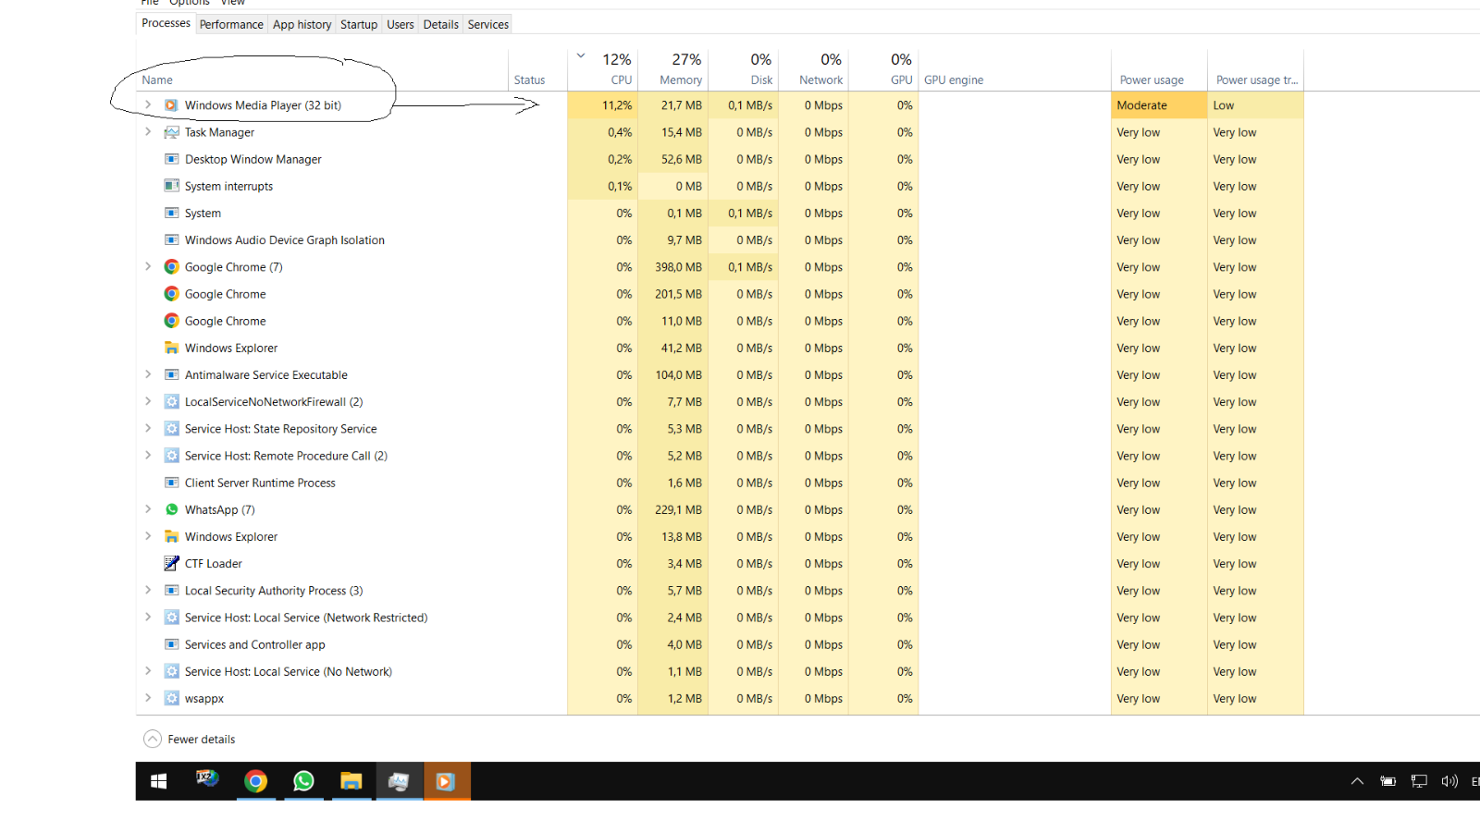Open Google Chrome from the taskbar

pos(255,781)
